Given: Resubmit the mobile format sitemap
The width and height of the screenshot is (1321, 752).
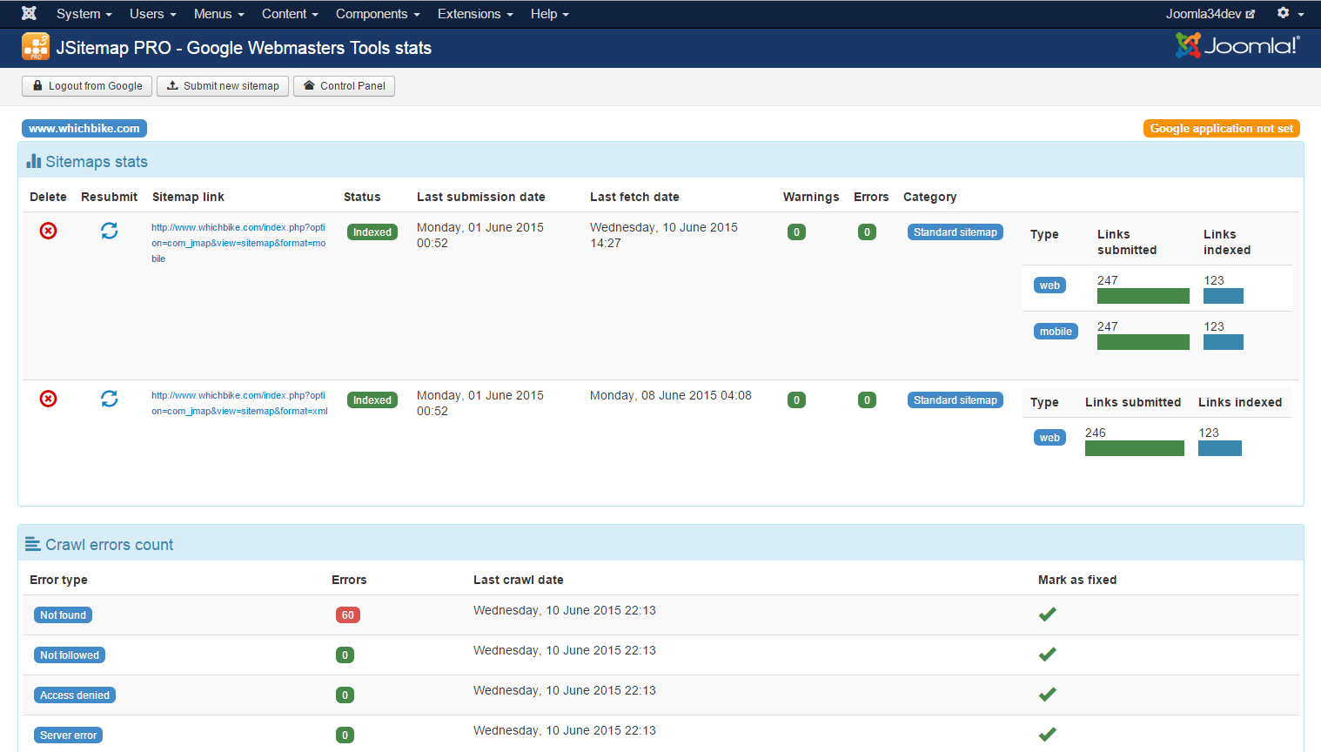Looking at the screenshot, I should click(109, 231).
